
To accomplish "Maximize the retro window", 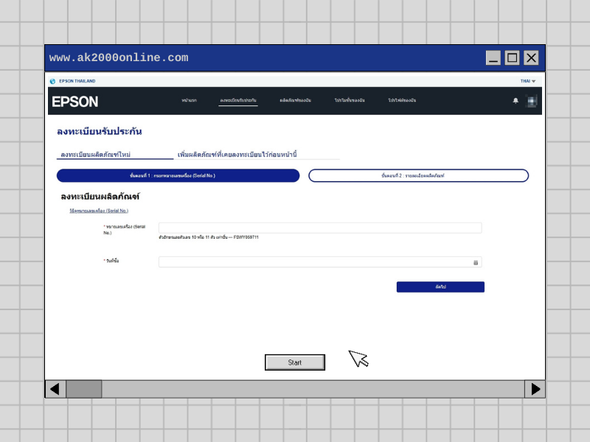I will pyautogui.click(x=512, y=58).
